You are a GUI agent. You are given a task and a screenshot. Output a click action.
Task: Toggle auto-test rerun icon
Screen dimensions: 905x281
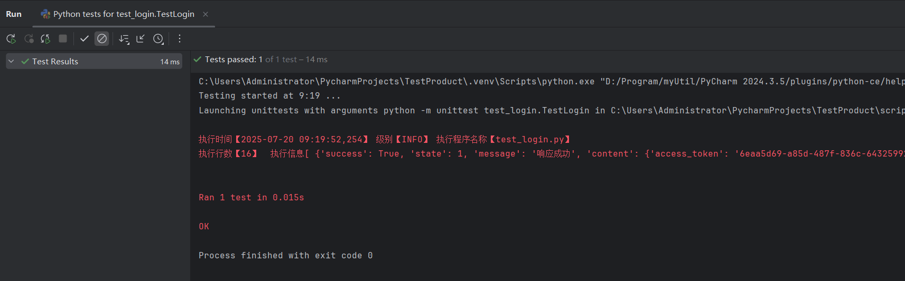[x=45, y=38]
